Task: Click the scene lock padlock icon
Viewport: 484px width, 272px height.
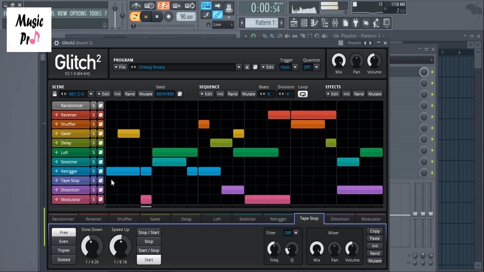Action: click(x=55, y=94)
